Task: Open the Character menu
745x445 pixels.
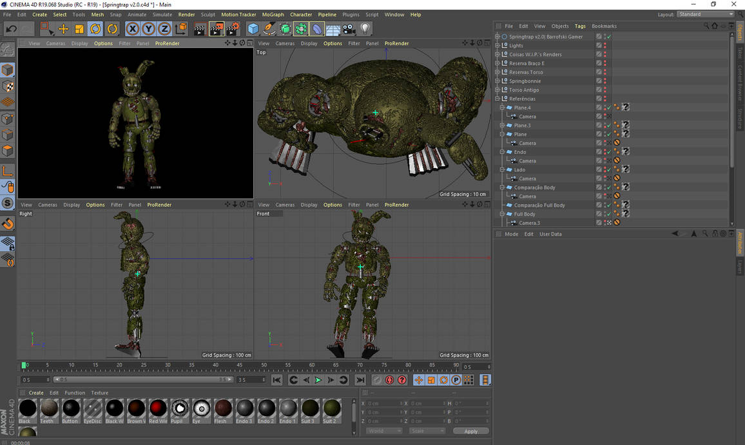Action: [x=301, y=15]
